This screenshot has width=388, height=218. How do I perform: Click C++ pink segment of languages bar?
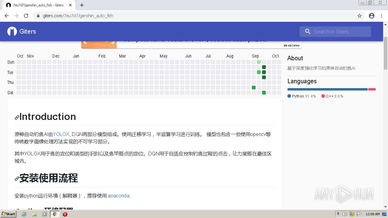click(372, 89)
